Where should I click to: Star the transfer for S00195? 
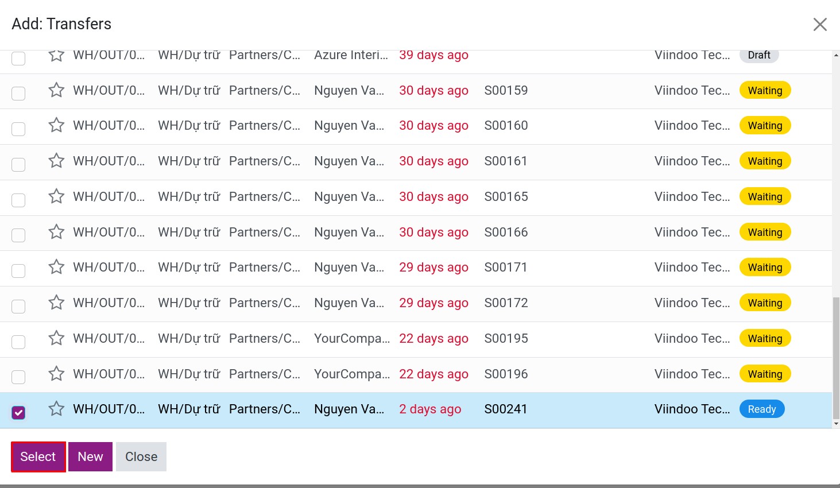tap(56, 338)
